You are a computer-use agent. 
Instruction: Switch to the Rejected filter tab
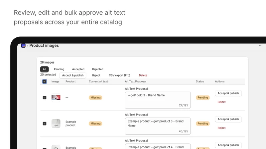tap(97, 69)
